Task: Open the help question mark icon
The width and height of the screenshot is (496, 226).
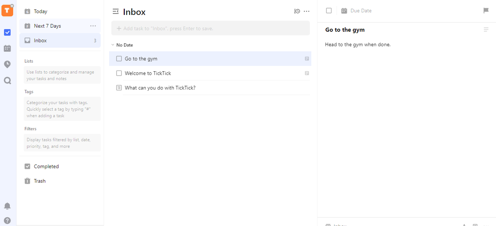Action: [7, 220]
